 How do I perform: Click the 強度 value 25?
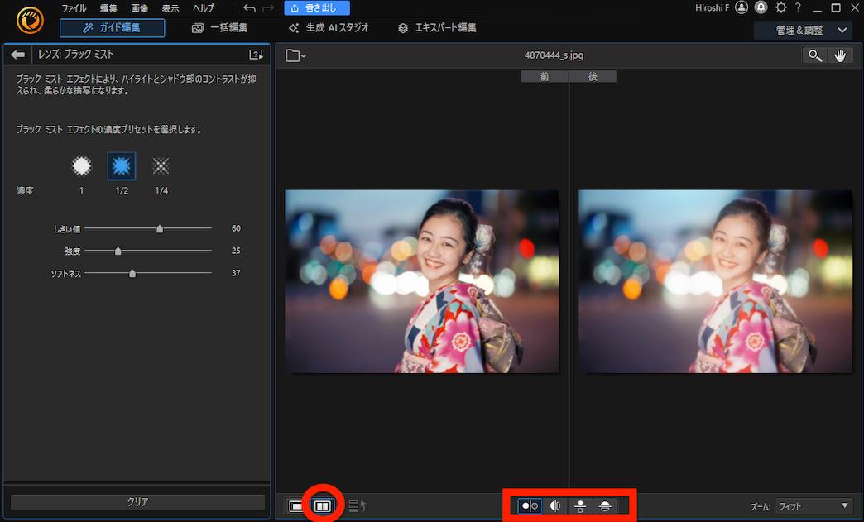coord(236,251)
